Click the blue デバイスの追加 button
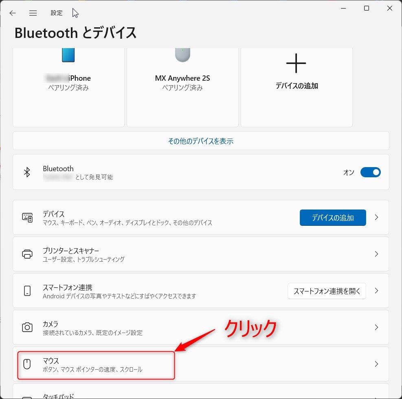This screenshot has width=402, height=399. 333,218
